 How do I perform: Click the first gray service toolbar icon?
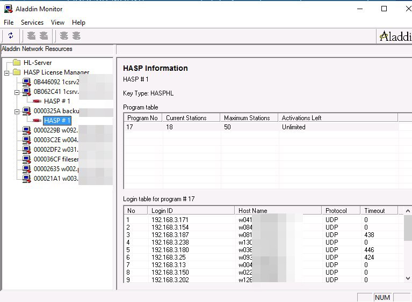(x=31, y=36)
